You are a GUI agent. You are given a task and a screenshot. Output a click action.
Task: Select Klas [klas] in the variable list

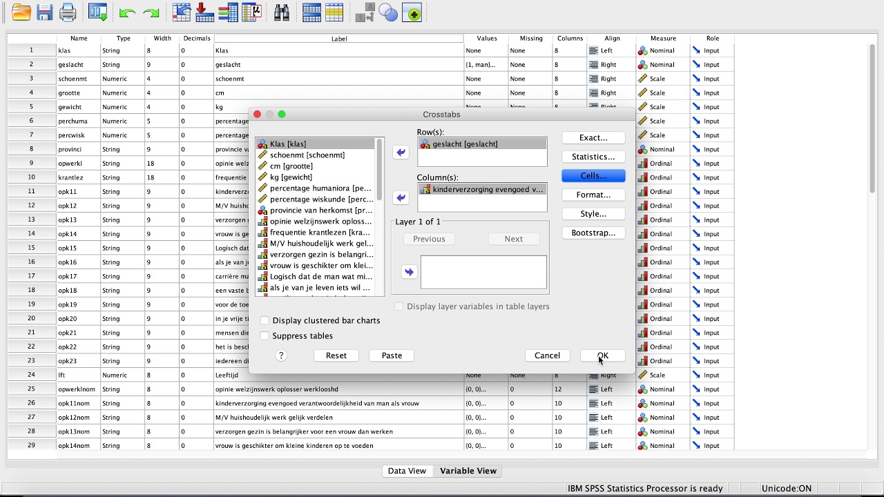316,144
